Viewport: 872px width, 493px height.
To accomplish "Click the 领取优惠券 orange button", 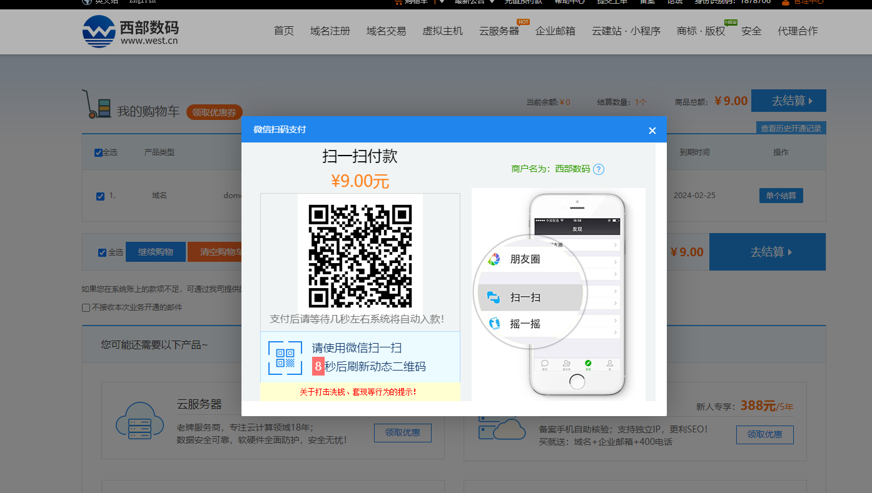I will click(215, 112).
